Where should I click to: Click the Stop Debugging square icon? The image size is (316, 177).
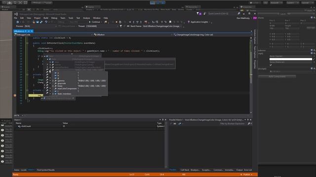point(117,22)
